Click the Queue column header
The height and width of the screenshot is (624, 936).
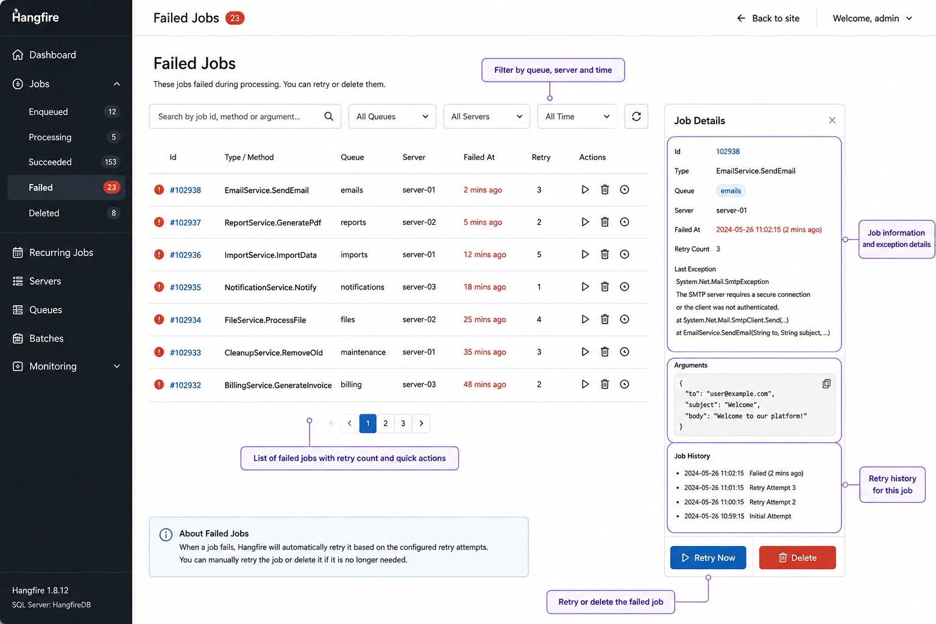click(352, 157)
